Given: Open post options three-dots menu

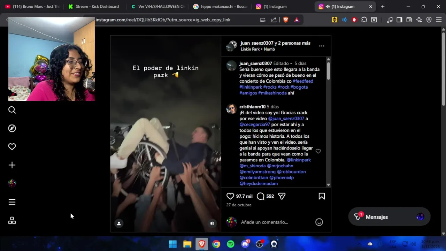Looking at the screenshot, I should coord(322,46).
